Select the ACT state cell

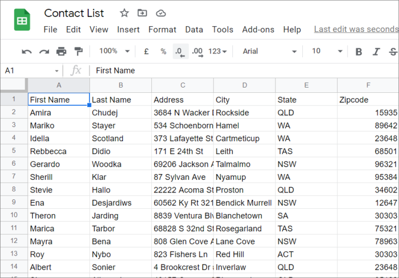coord(306,254)
